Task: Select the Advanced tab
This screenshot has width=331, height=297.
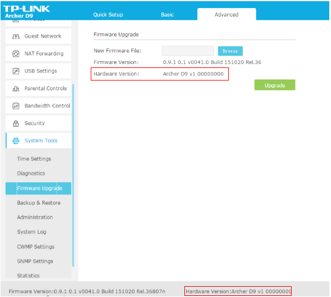Action: pyautogui.click(x=227, y=14)
